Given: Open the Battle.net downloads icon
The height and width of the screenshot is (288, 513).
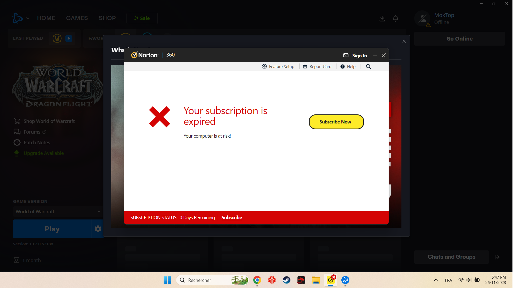Looking at the screenshot, I should click(382, 18).
